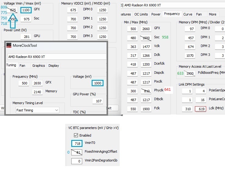Viewport: 225px width, 170px height.
Task: Click the DPM 0 MVDD field 1250
Action: pyautogui.click(x=103, y=10)
